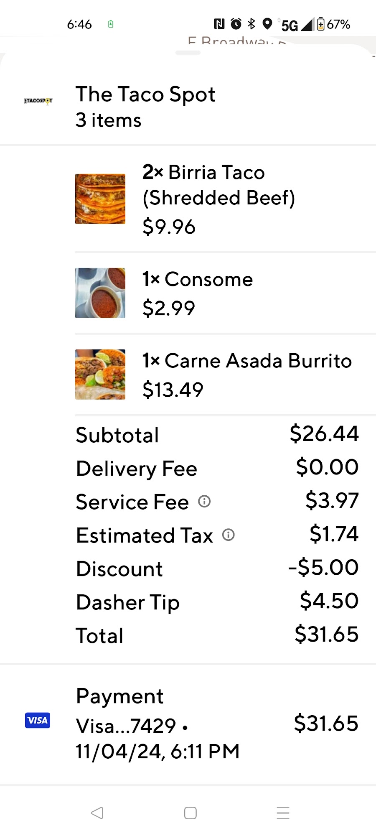The image size is (376, 836).
Task: Tap the Android home navigation icon
Action: point(191,813)
